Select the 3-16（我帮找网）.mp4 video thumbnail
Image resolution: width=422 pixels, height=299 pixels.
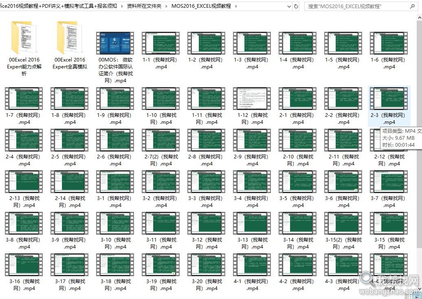(x=24, y=265)
